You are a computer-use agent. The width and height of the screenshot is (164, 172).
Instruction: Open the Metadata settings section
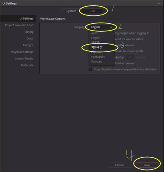click(x=27, y=65)
